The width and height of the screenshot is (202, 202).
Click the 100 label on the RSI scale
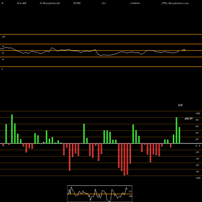tap(3, 37)
